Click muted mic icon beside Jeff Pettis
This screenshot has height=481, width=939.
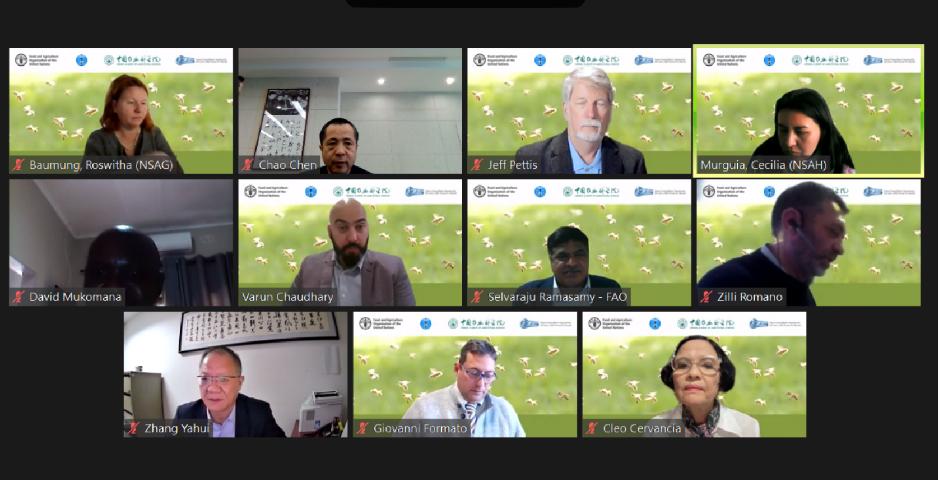tap(477, 165)
